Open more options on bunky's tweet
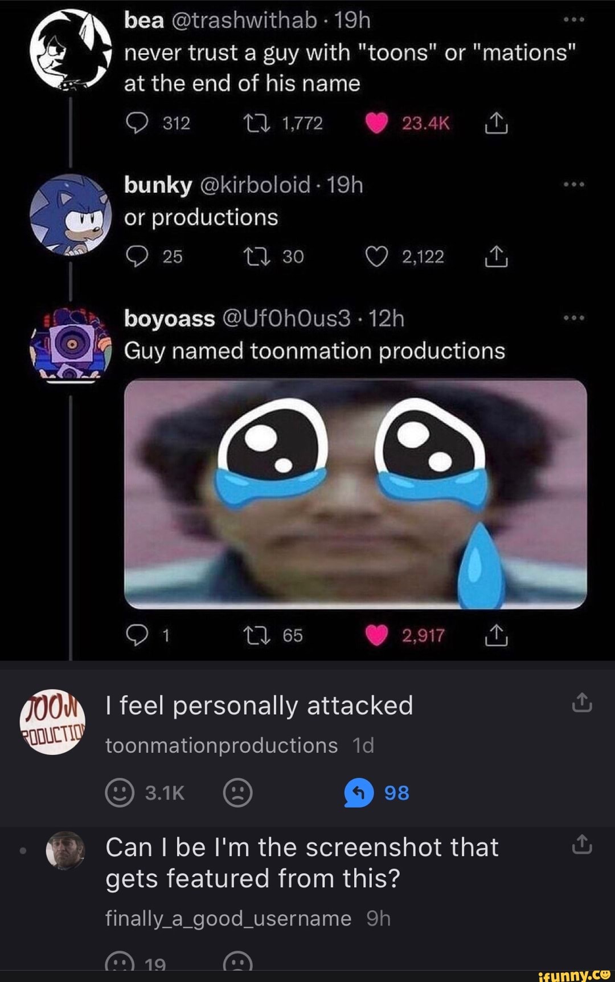This screenshot has height=982, width=615. point(573,185)
